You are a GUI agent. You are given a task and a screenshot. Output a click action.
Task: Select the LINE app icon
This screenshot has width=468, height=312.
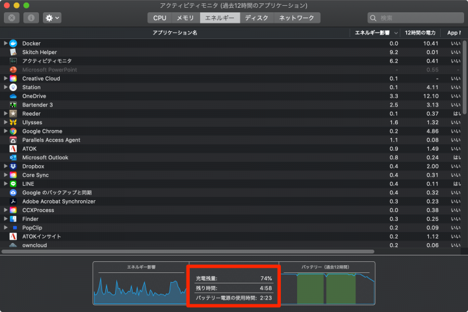13,184
